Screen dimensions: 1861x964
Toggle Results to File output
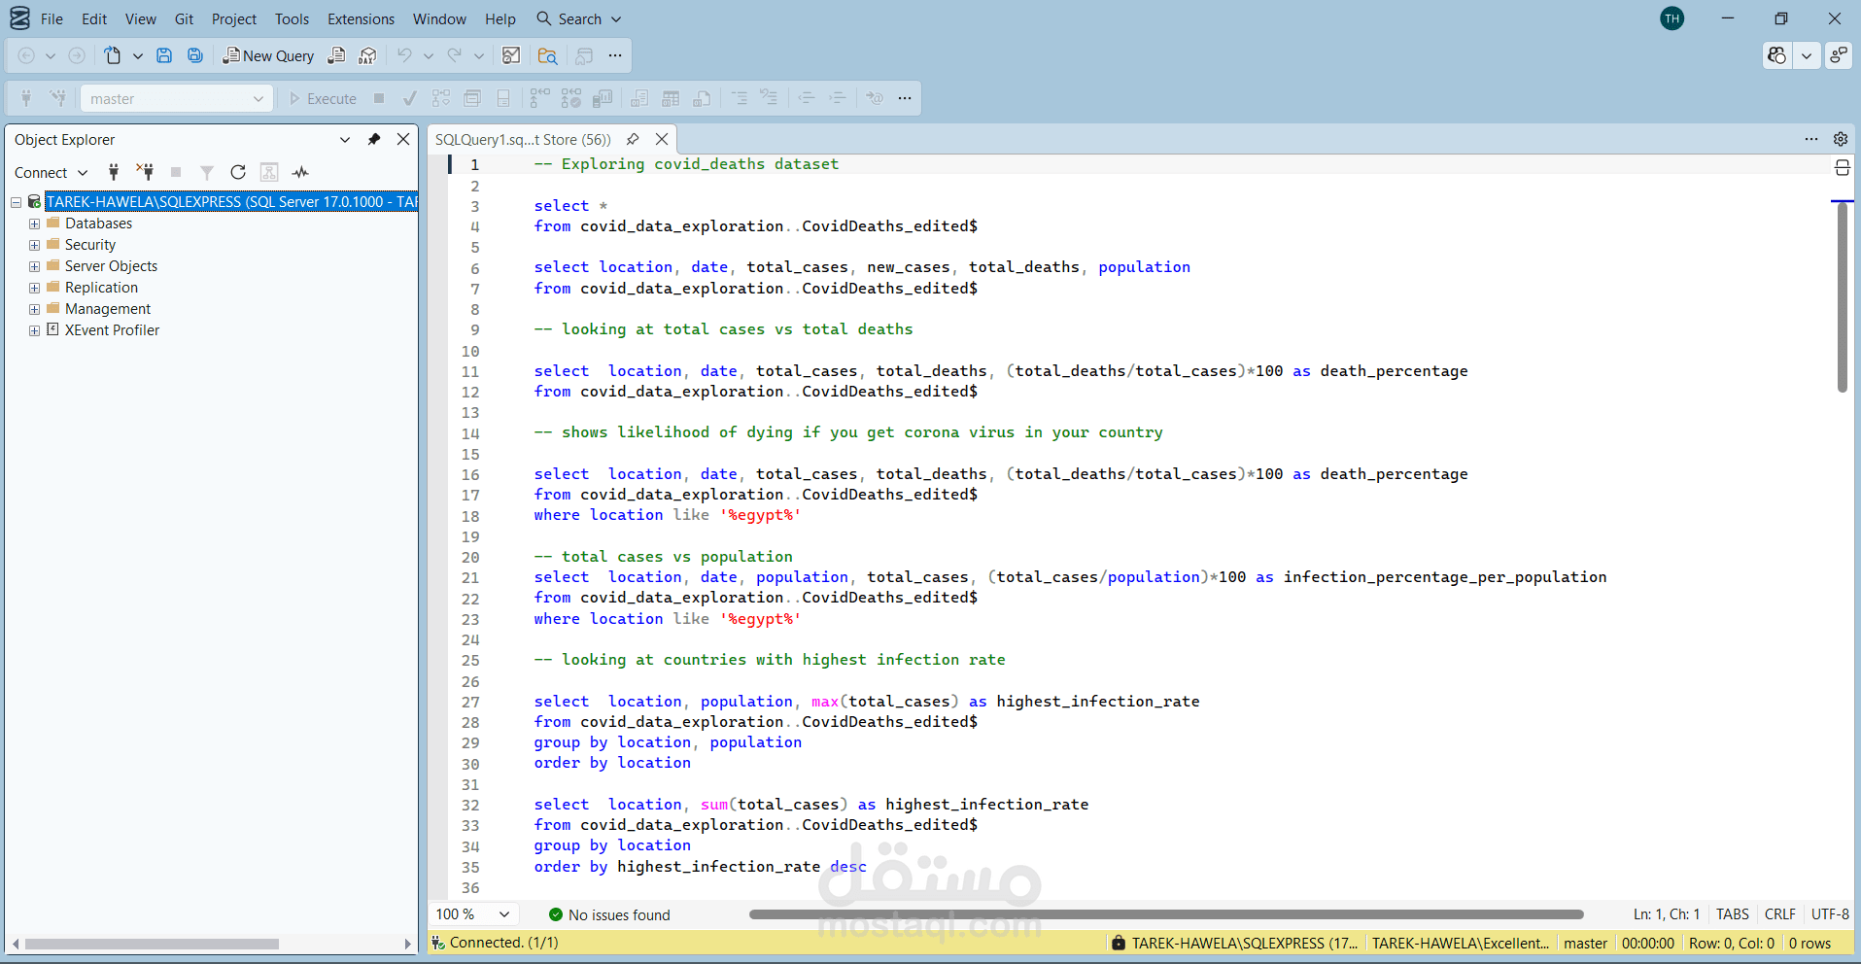tap(702, 98)
